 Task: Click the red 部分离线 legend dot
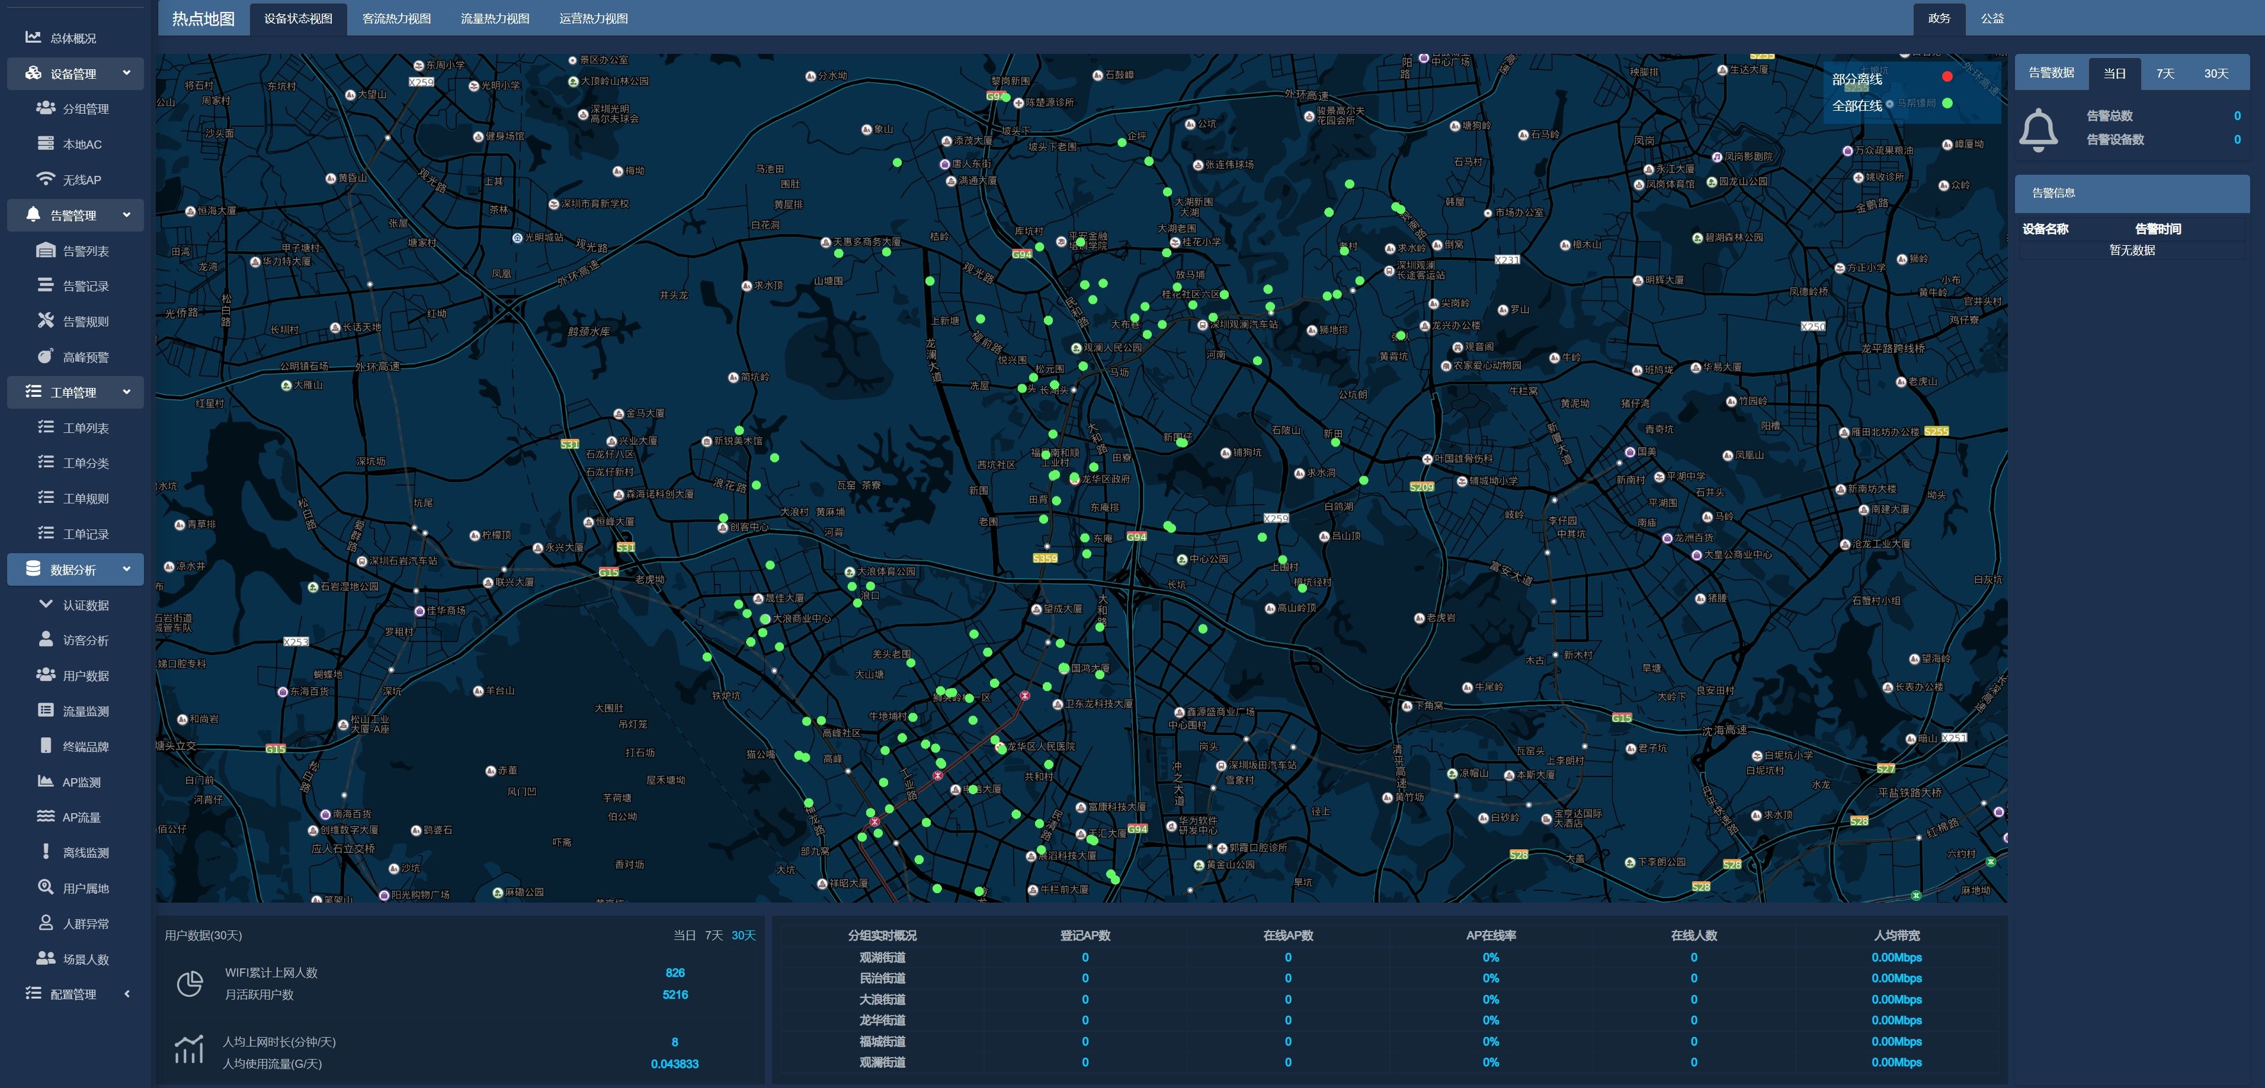tap(1947, 78)
